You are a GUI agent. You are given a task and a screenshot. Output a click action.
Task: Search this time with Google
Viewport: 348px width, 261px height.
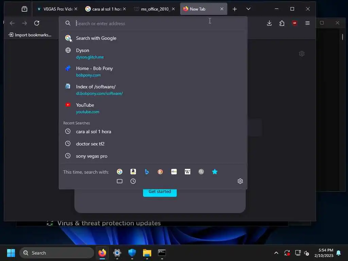pos(120,172)
